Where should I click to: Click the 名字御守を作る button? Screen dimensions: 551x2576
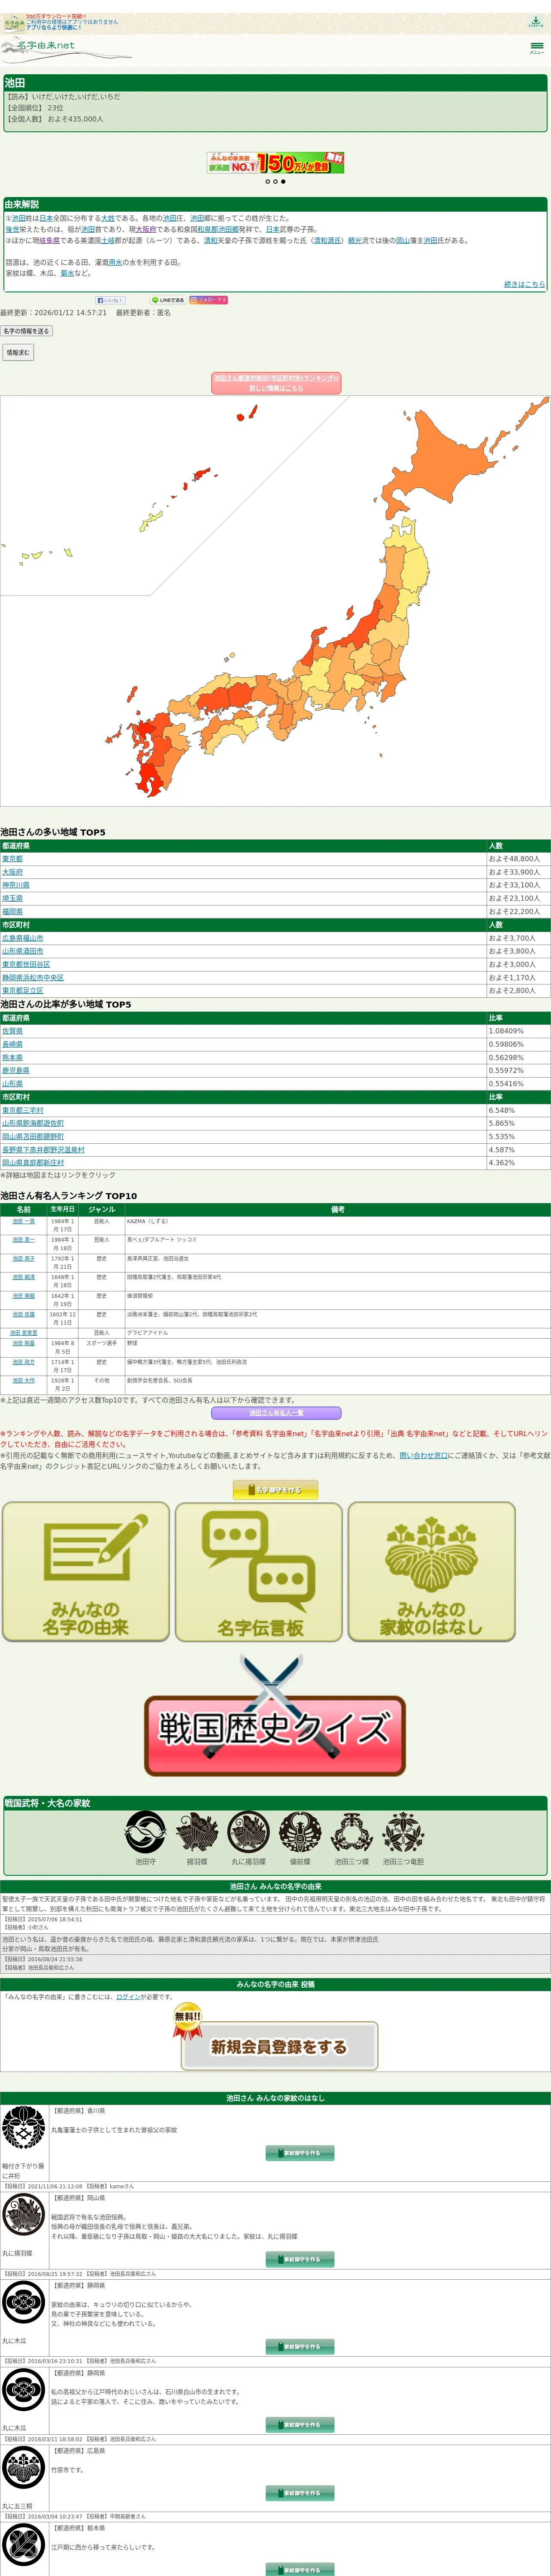point(275,1490)
